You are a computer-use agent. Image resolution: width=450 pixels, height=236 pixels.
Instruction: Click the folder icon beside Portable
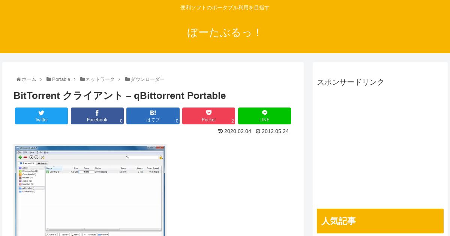[x=49, y=79]
